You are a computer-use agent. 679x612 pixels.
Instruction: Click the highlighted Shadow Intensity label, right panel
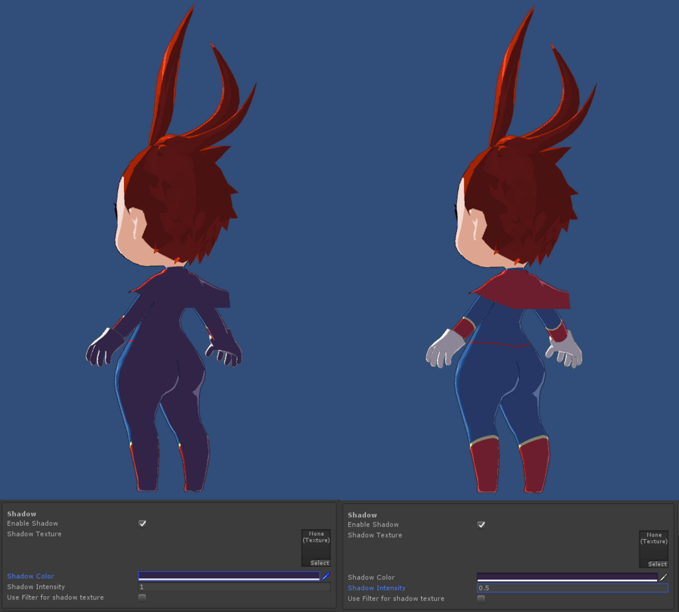377,587
